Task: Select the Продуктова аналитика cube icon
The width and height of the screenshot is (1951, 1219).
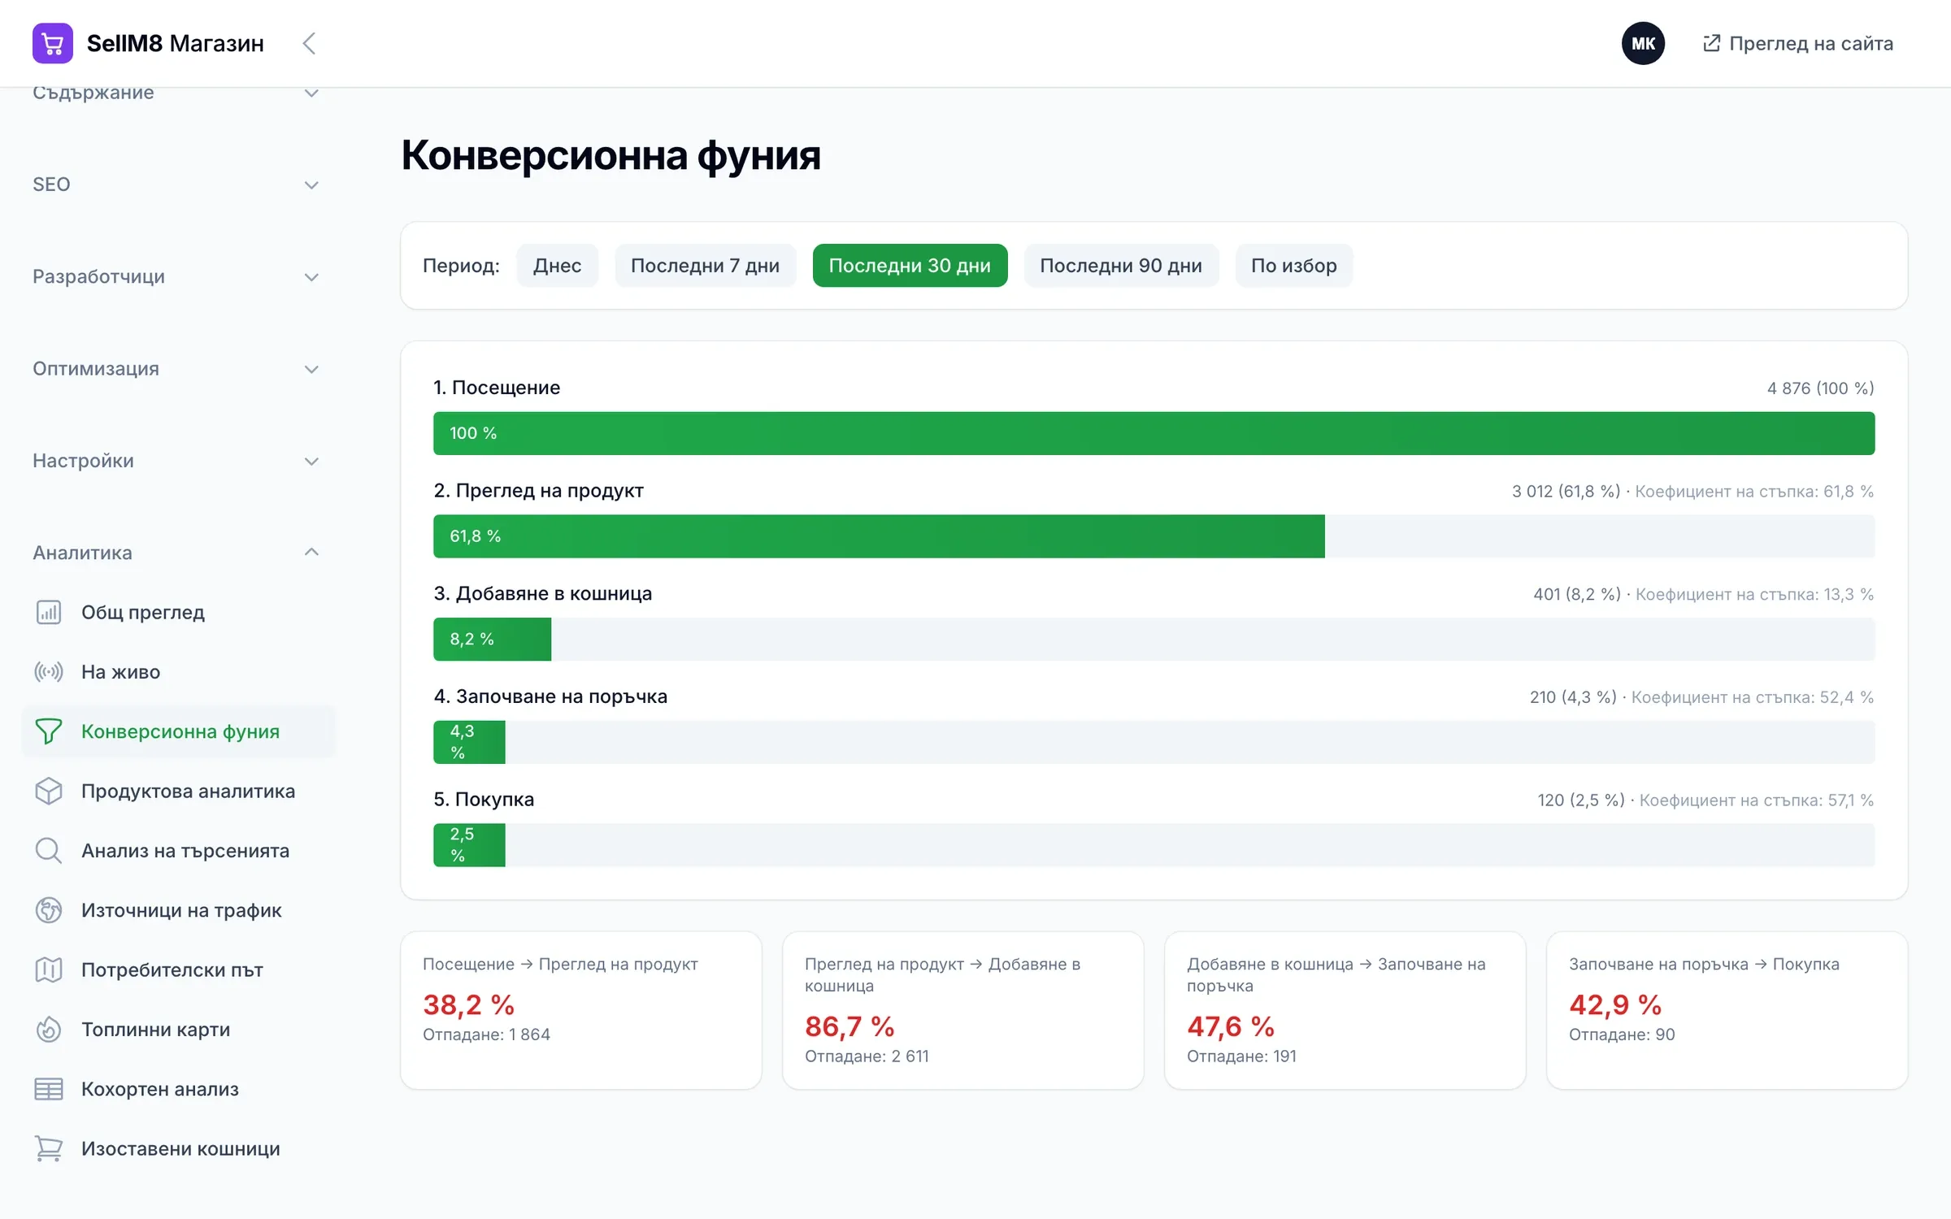Action: 49,791
